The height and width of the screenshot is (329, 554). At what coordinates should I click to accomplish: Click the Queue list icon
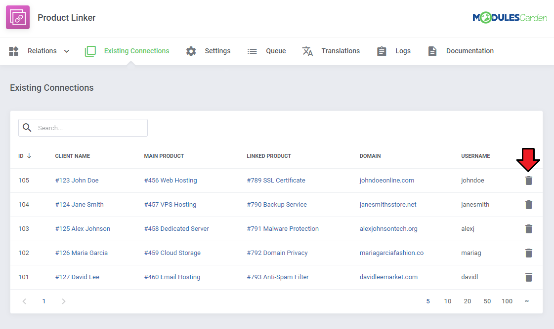pyautogui.click(x=252, y=51)
